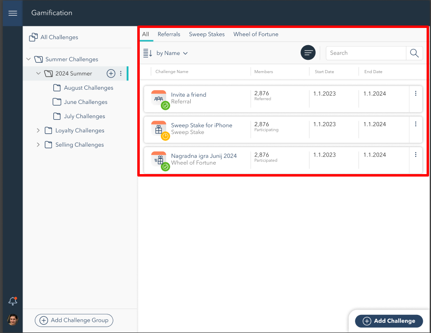Viewport: 431px width, 333px height.
Task: Open user profile avatar
Action: click(x=13, y=320)
